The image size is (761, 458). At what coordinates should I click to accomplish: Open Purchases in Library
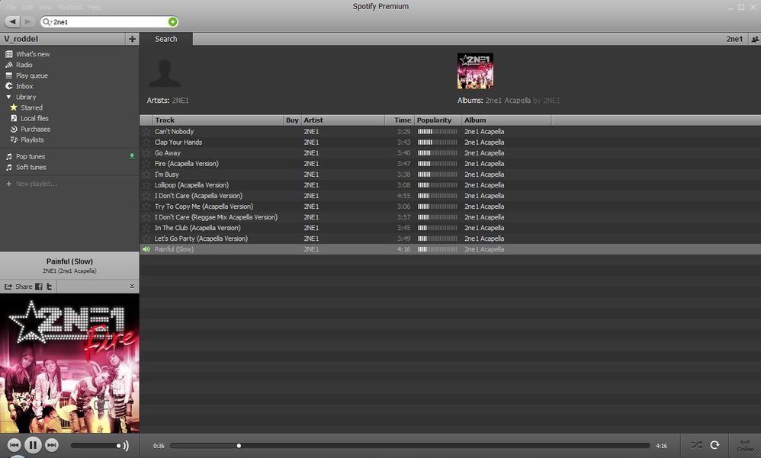pyautogui.click(x=35, y=129)
